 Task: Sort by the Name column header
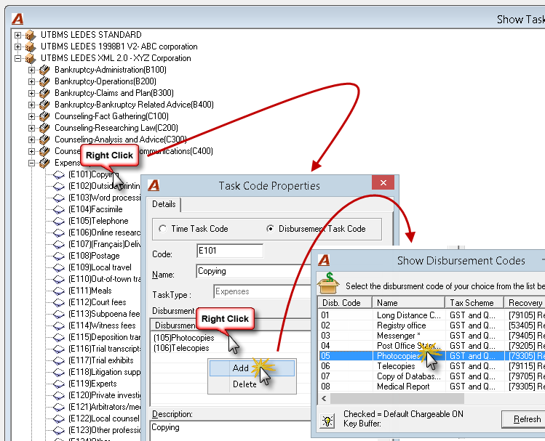(408, 303)
